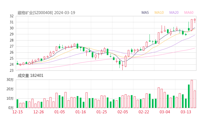Select the MA10 legend label
Viewport: 199px width, 118px height.
[x=159, y=13]
